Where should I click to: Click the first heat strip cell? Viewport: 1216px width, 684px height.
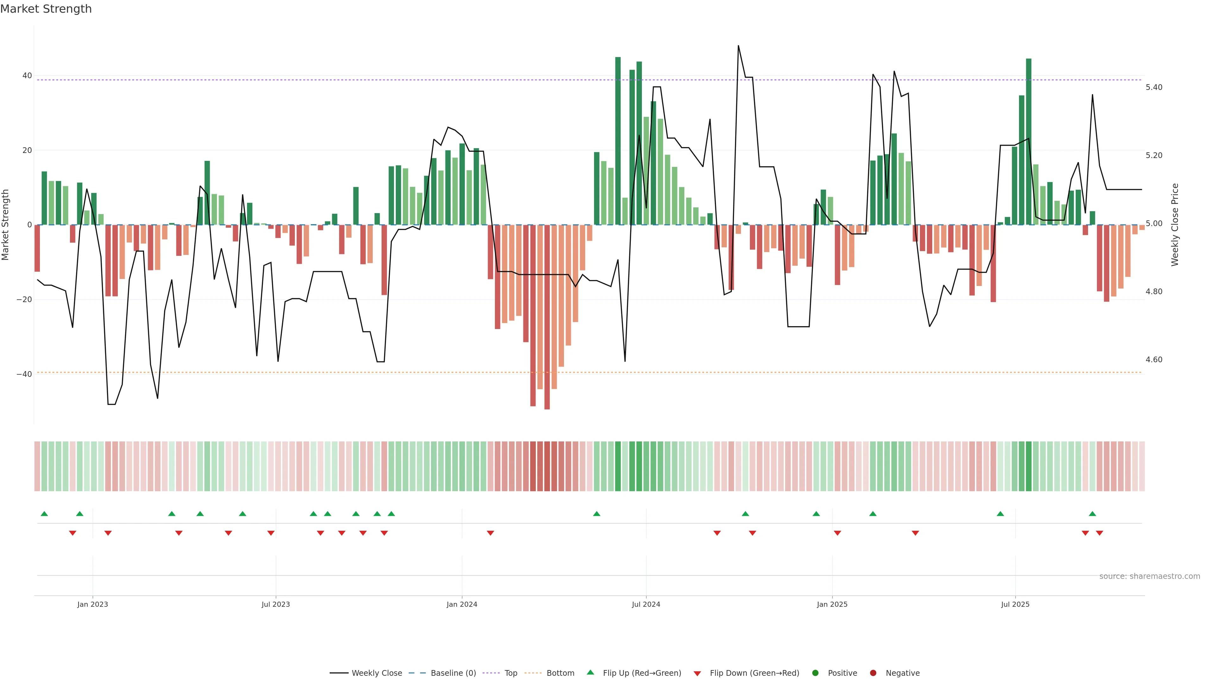[x=37, y=466]
